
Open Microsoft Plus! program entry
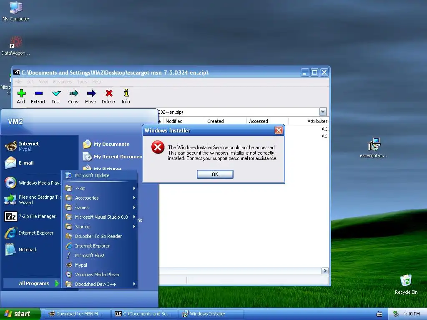(99, 255)
